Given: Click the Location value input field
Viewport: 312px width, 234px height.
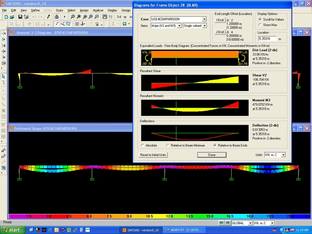Looking at the screenshot, I should [267, 39].
